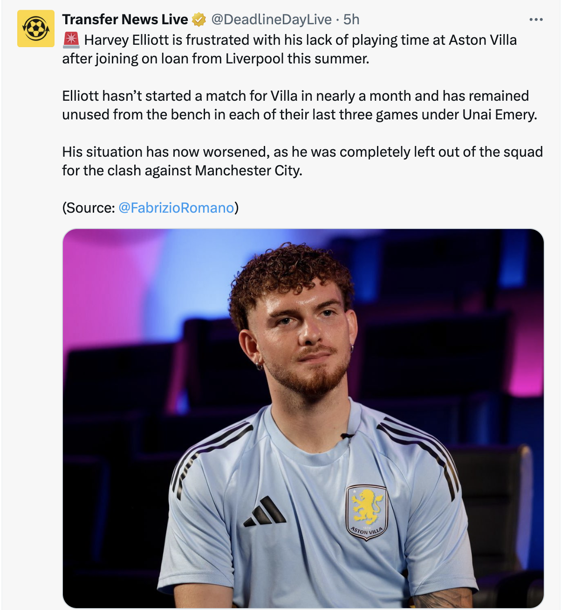Click the paragraph about Manchester City clash
561x610 pixels.
point(302,161)
